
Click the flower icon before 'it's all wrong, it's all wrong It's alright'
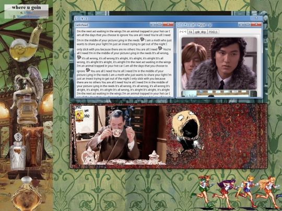point(79,57)
